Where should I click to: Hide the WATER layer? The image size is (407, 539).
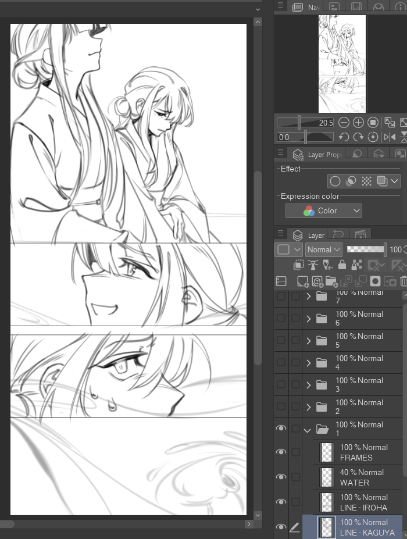[x=281, y=477]
